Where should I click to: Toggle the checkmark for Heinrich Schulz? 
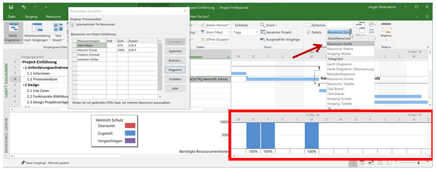click(x=75, y=50)
